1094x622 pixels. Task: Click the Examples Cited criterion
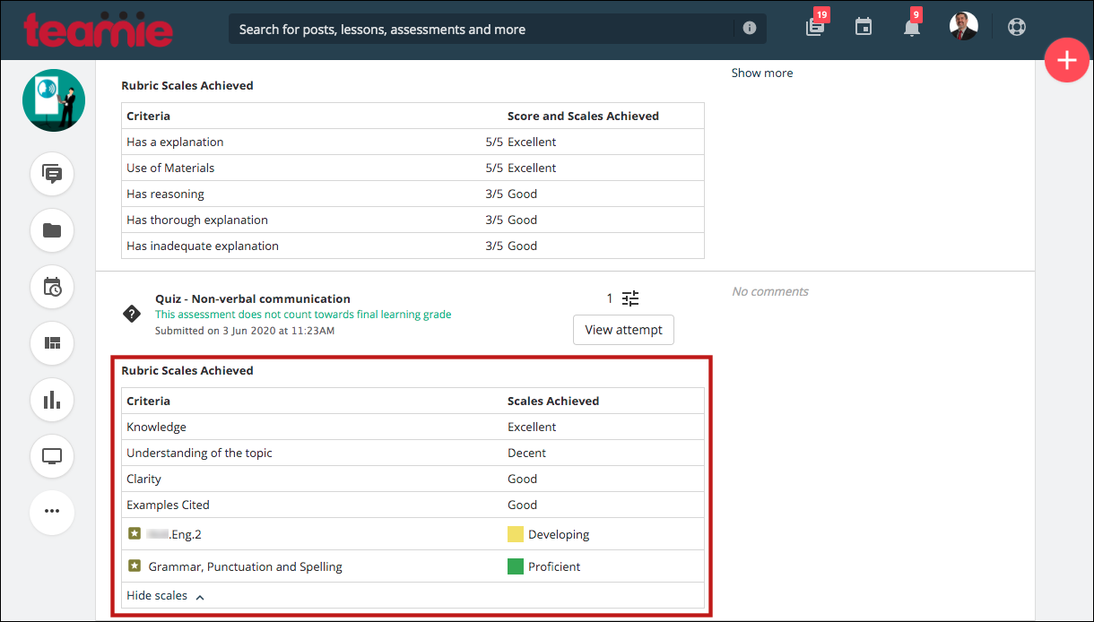tap(168, 505)
